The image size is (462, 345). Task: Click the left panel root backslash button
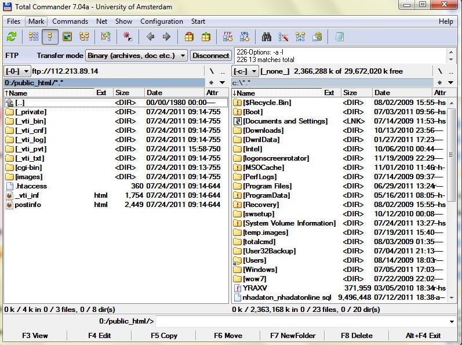[x=211, y=71]
